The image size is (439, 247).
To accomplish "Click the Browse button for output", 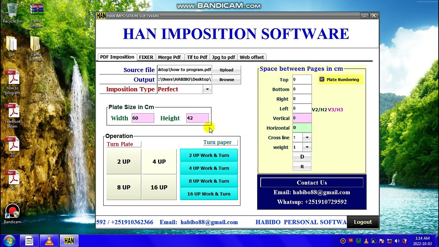I will click(x=227, y=80).
